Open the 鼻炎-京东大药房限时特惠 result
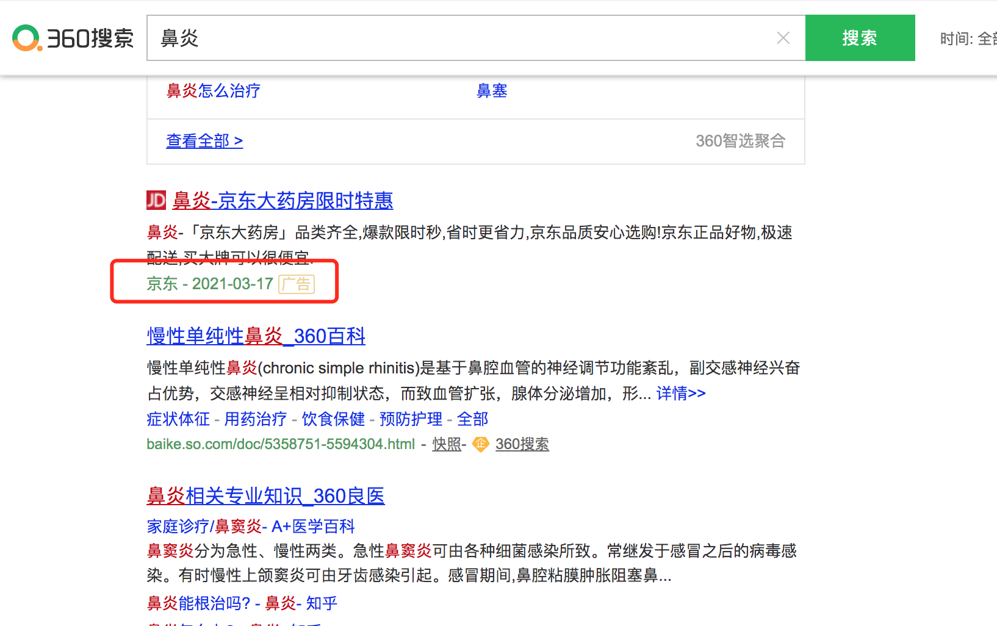The height and width of the screenshot is (626, 997). pyautogui.click(x=283, y=200)
